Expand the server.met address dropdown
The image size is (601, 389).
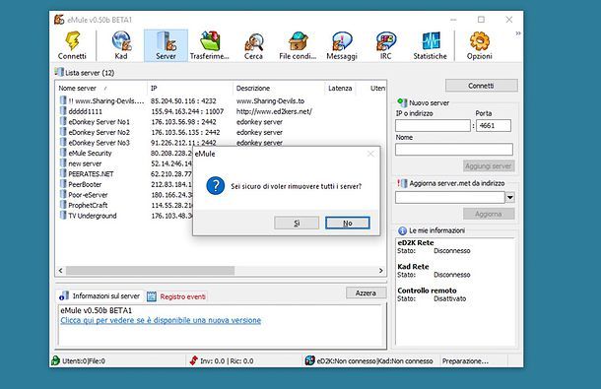[x=509, y=198]
